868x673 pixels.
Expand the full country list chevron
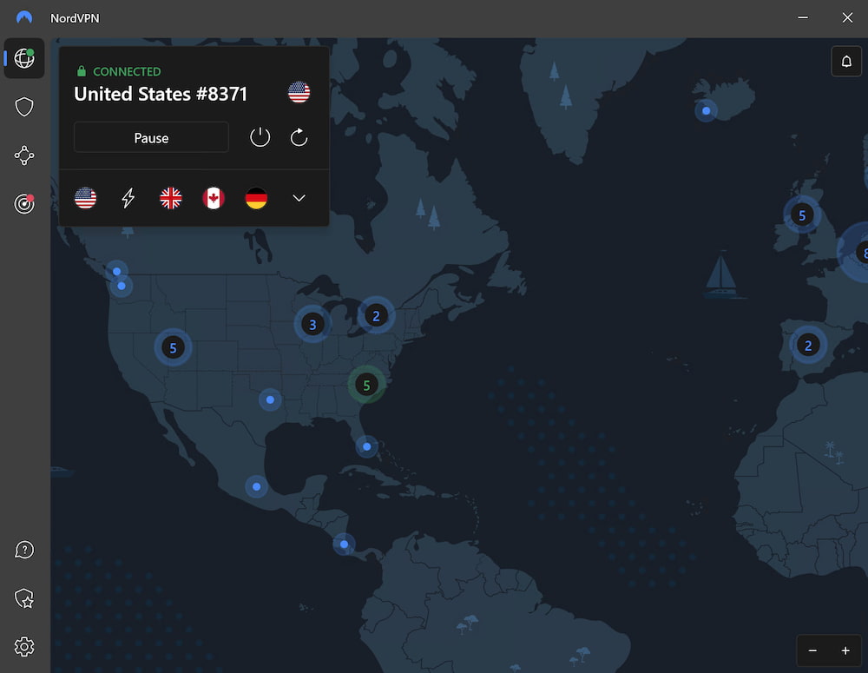click(299, 198)
